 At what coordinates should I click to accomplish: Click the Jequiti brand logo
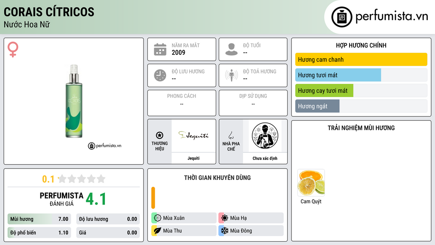coord(193,135)
